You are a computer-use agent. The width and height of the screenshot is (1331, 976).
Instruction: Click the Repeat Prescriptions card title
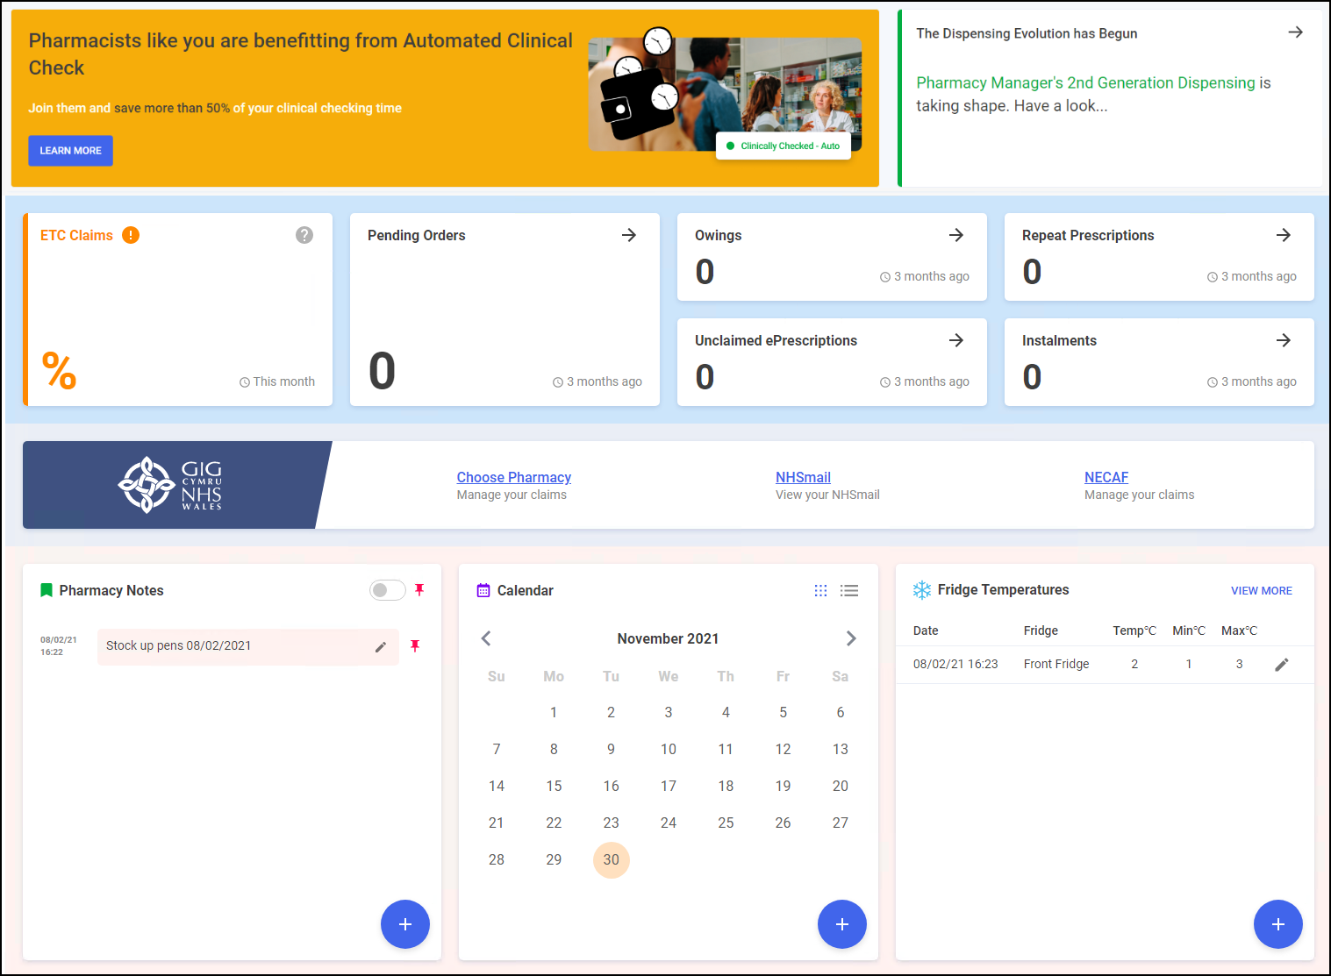pos(1088,235)
